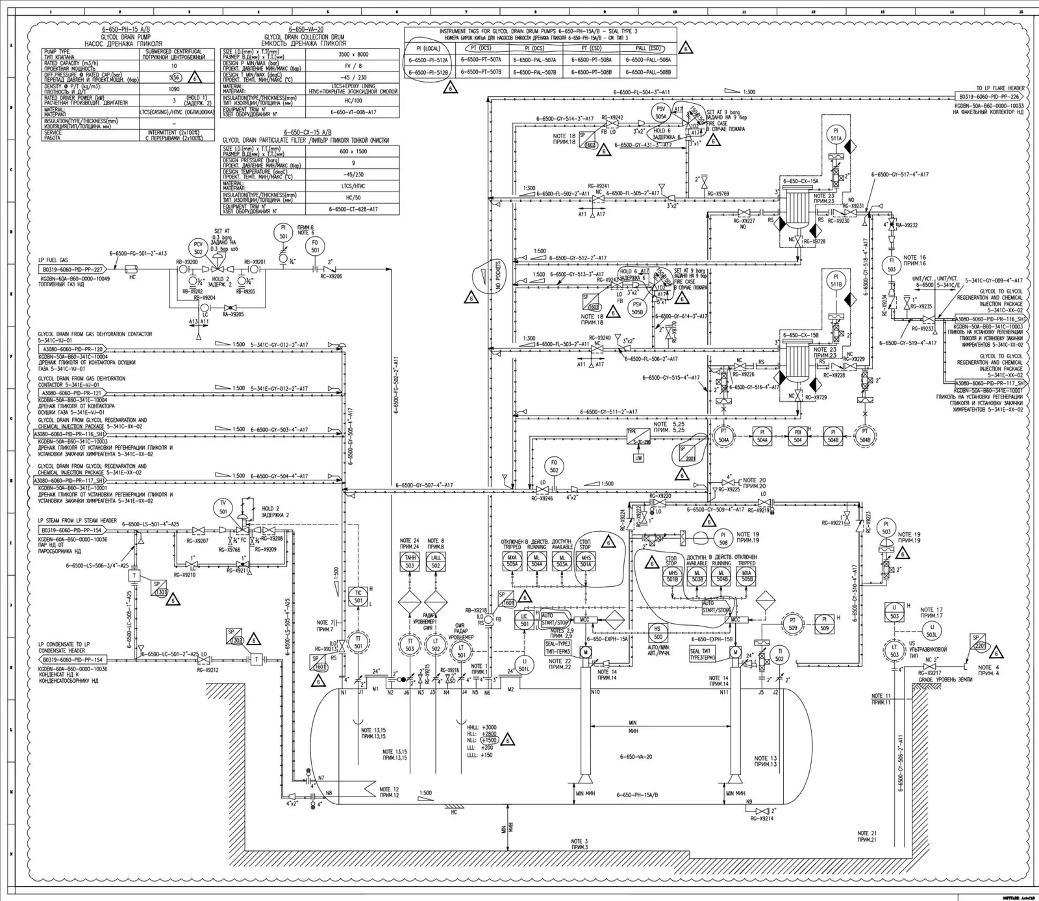Click the LT 501 radar level transmitter
The height and width of the screenshot is (901, 1039).
[462, 651]
